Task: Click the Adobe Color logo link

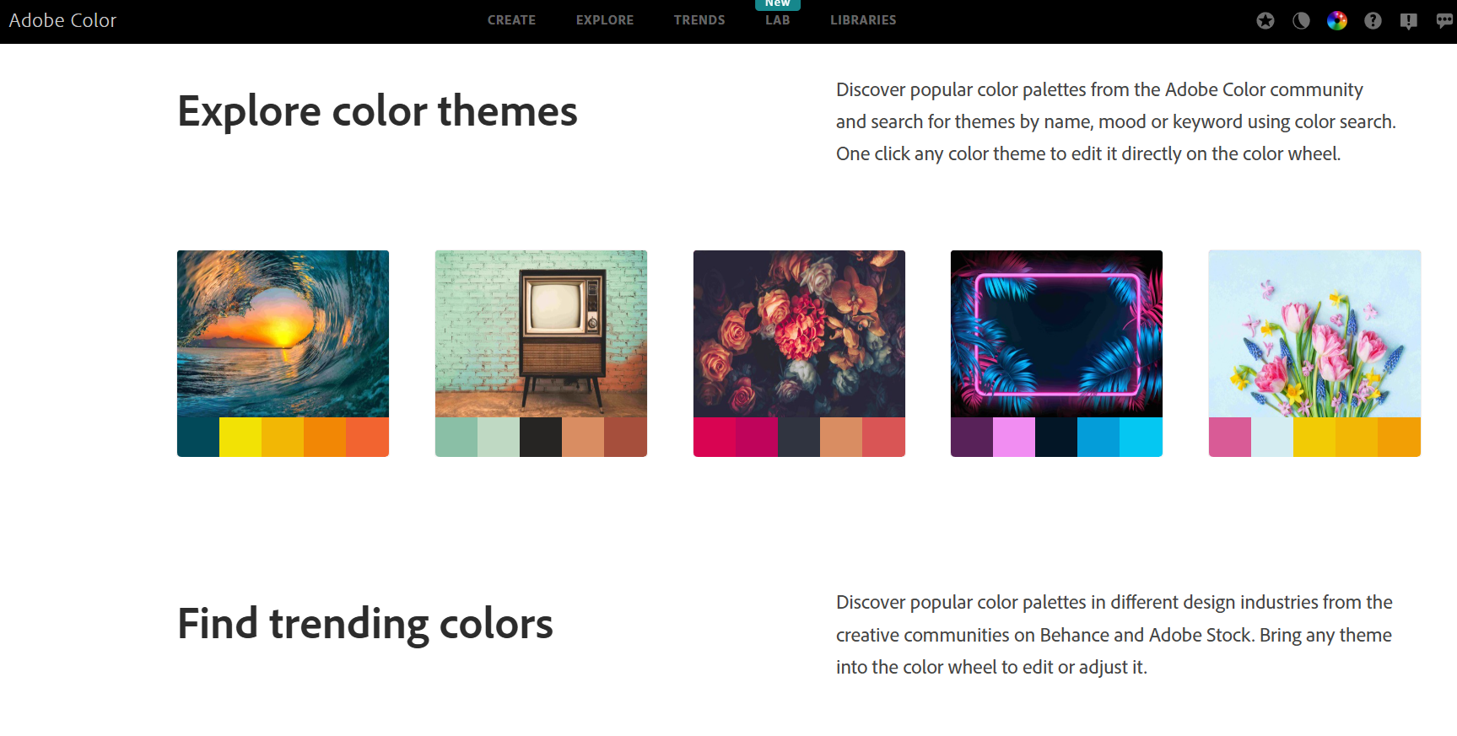Action: click(x=62, y=20)
